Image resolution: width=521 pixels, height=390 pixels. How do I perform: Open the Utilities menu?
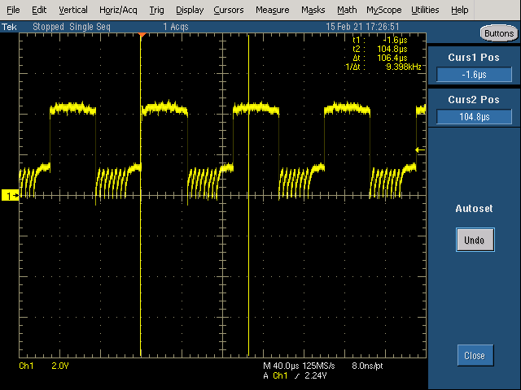click(425, 10)
